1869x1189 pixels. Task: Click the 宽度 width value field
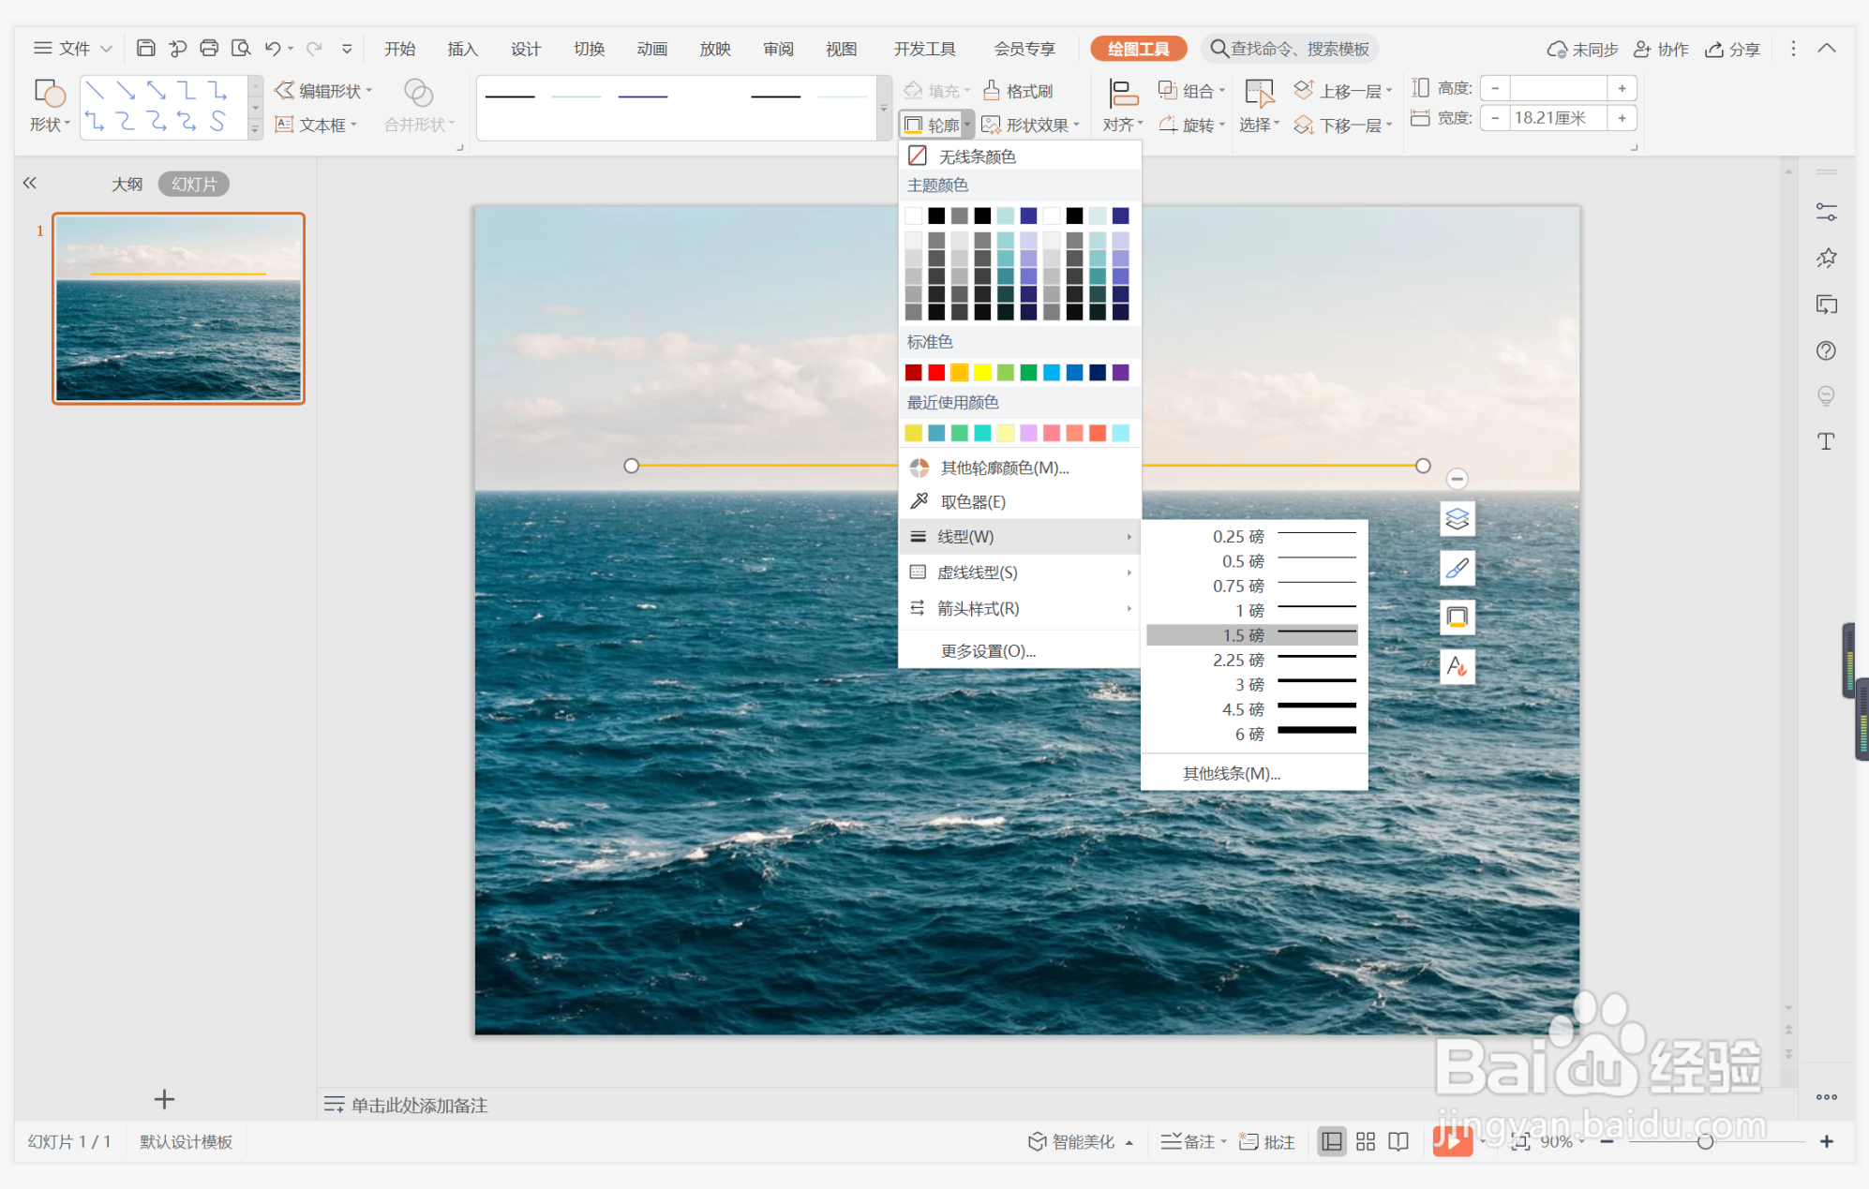(x=1559, y=118)
